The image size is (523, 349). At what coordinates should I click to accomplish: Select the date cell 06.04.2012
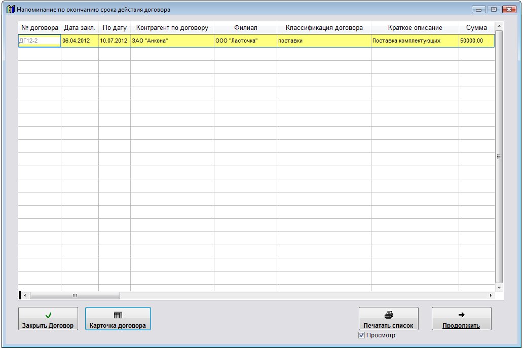click(x=80, y=41)
